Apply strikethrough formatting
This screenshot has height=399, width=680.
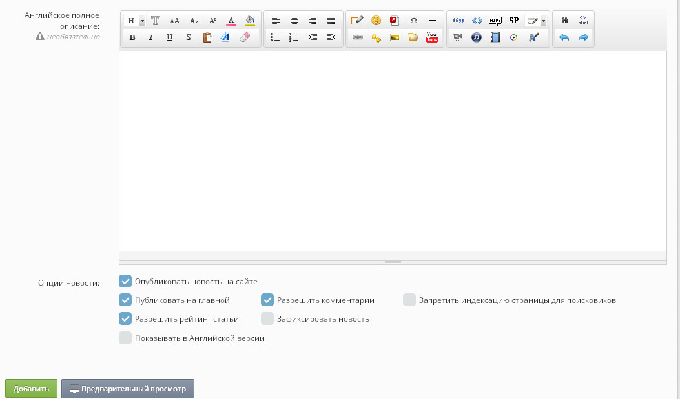pos(189,37)
